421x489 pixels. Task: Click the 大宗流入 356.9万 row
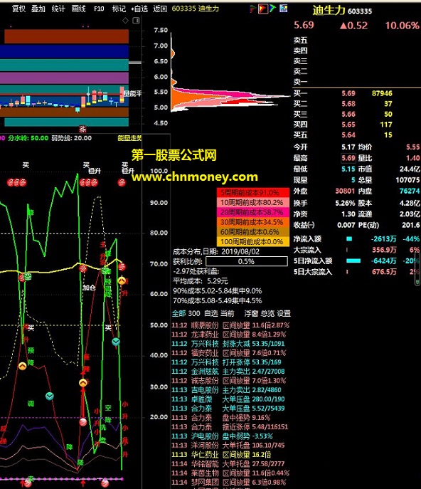(357, 250)
